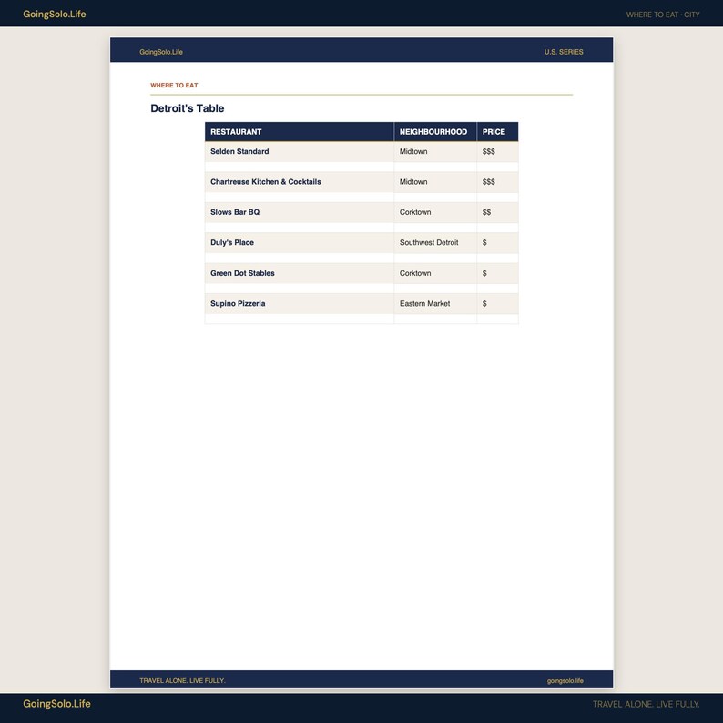The image size is (723, 723).
Task: Click the 'WHERE TO EAT' section label
Action: pos(174,86)
